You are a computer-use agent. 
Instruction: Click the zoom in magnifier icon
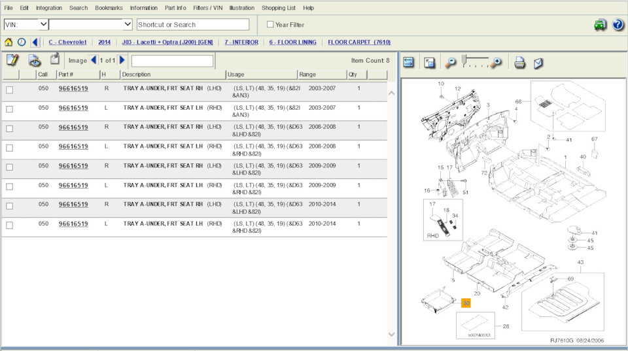click(x=497, y=63)
